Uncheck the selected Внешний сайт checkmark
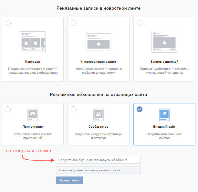The image size is (198, 192). click(140, 109)
